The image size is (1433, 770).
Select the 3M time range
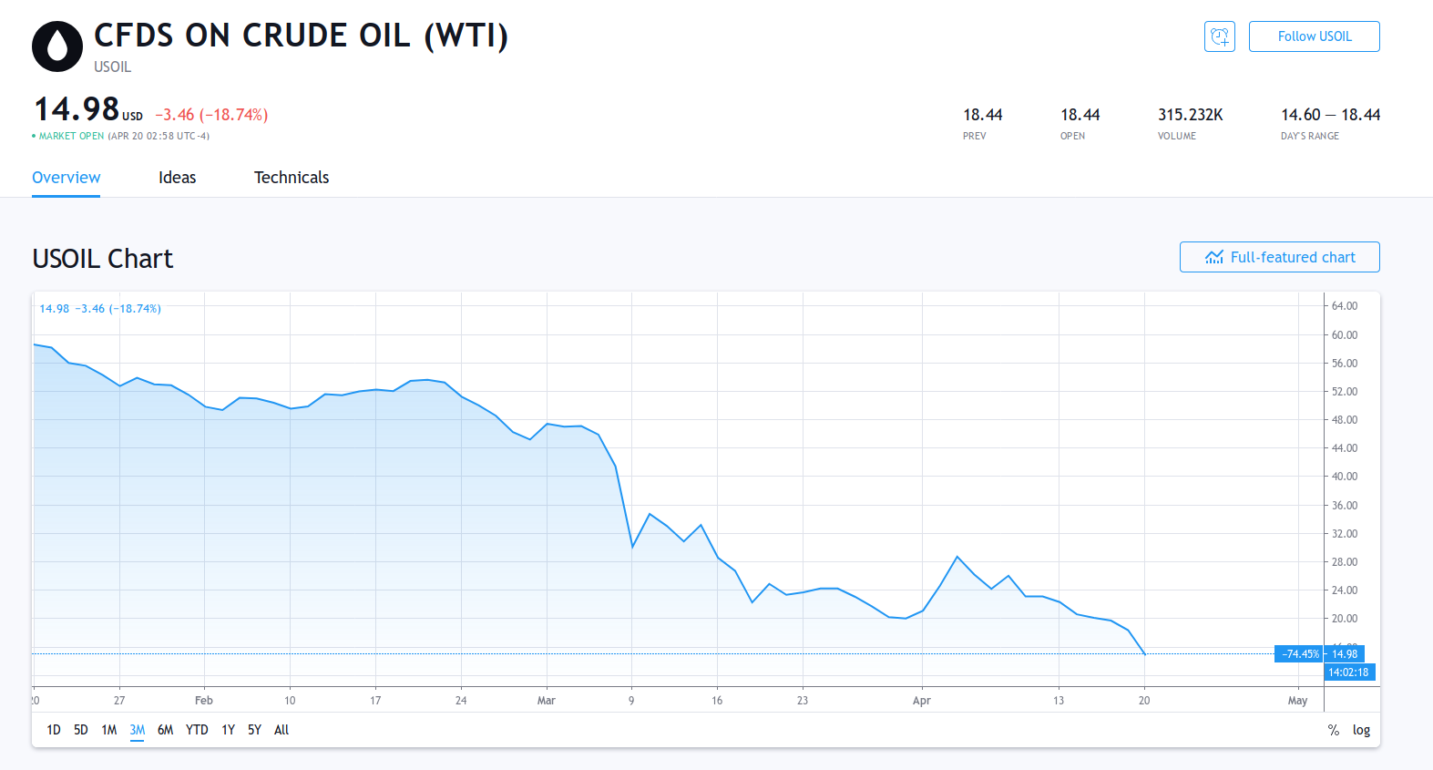pos(138,730)
